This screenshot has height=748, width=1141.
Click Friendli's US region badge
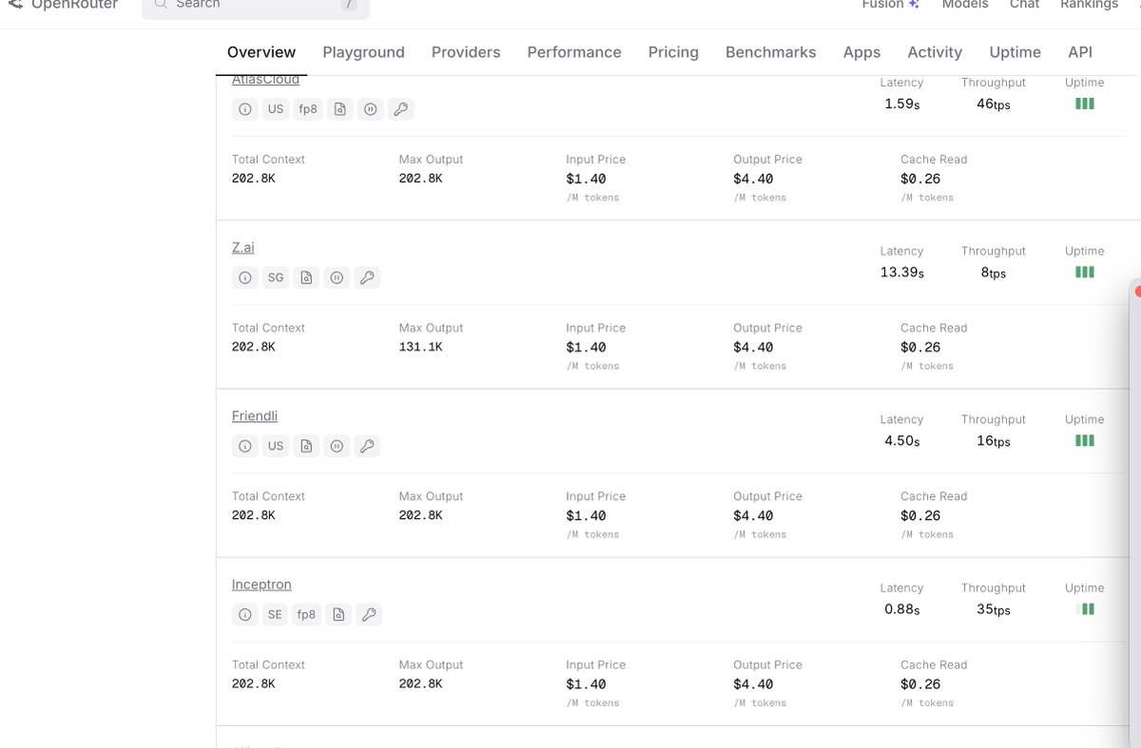(x=276, y=446)
